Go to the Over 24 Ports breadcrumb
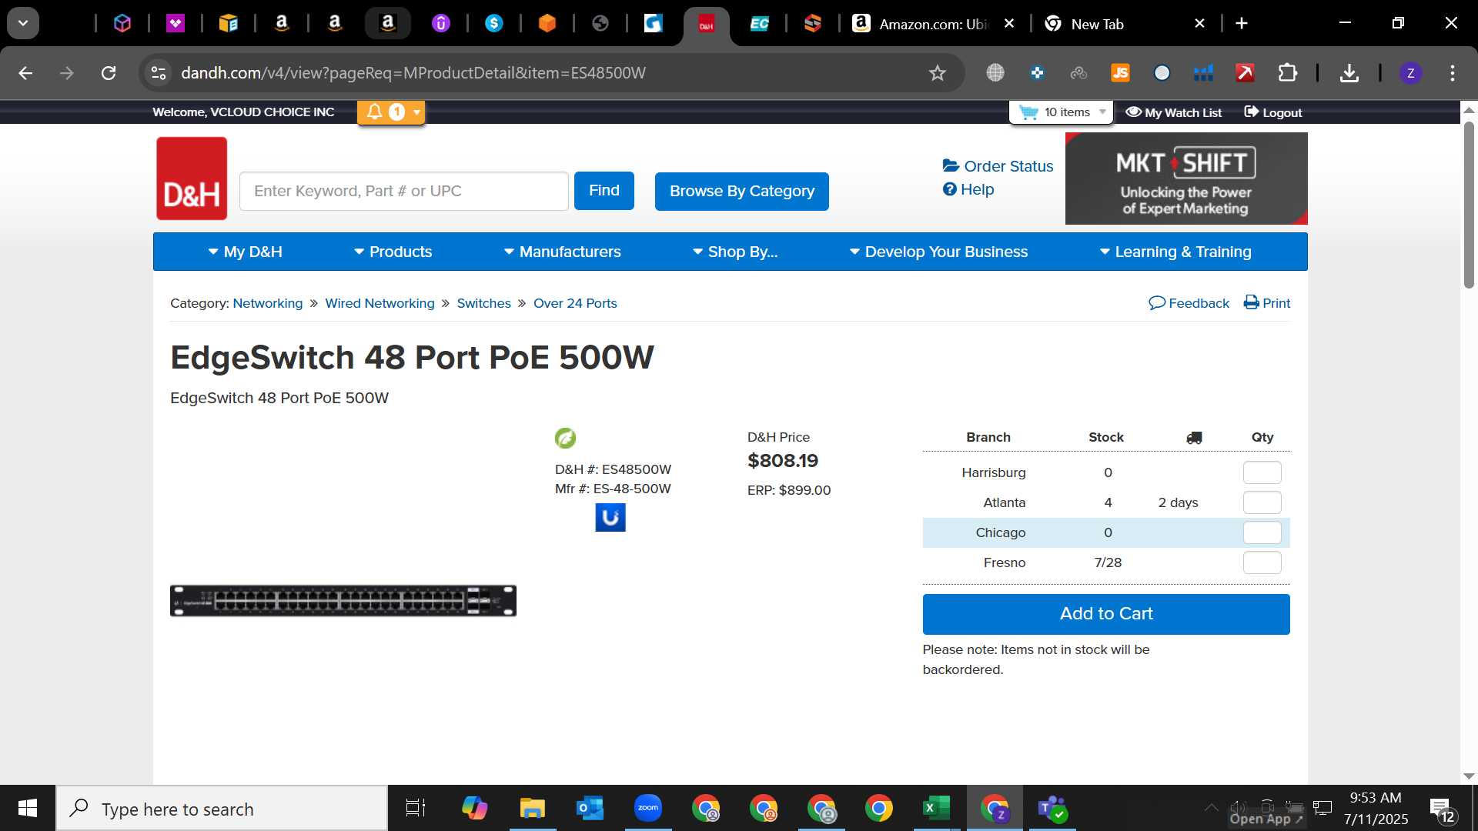This screenshot has height=831, width=1478. 575,303
